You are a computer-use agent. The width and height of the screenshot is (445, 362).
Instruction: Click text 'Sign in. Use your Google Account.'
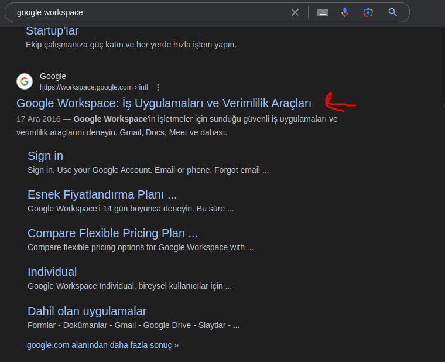[91, 170]
